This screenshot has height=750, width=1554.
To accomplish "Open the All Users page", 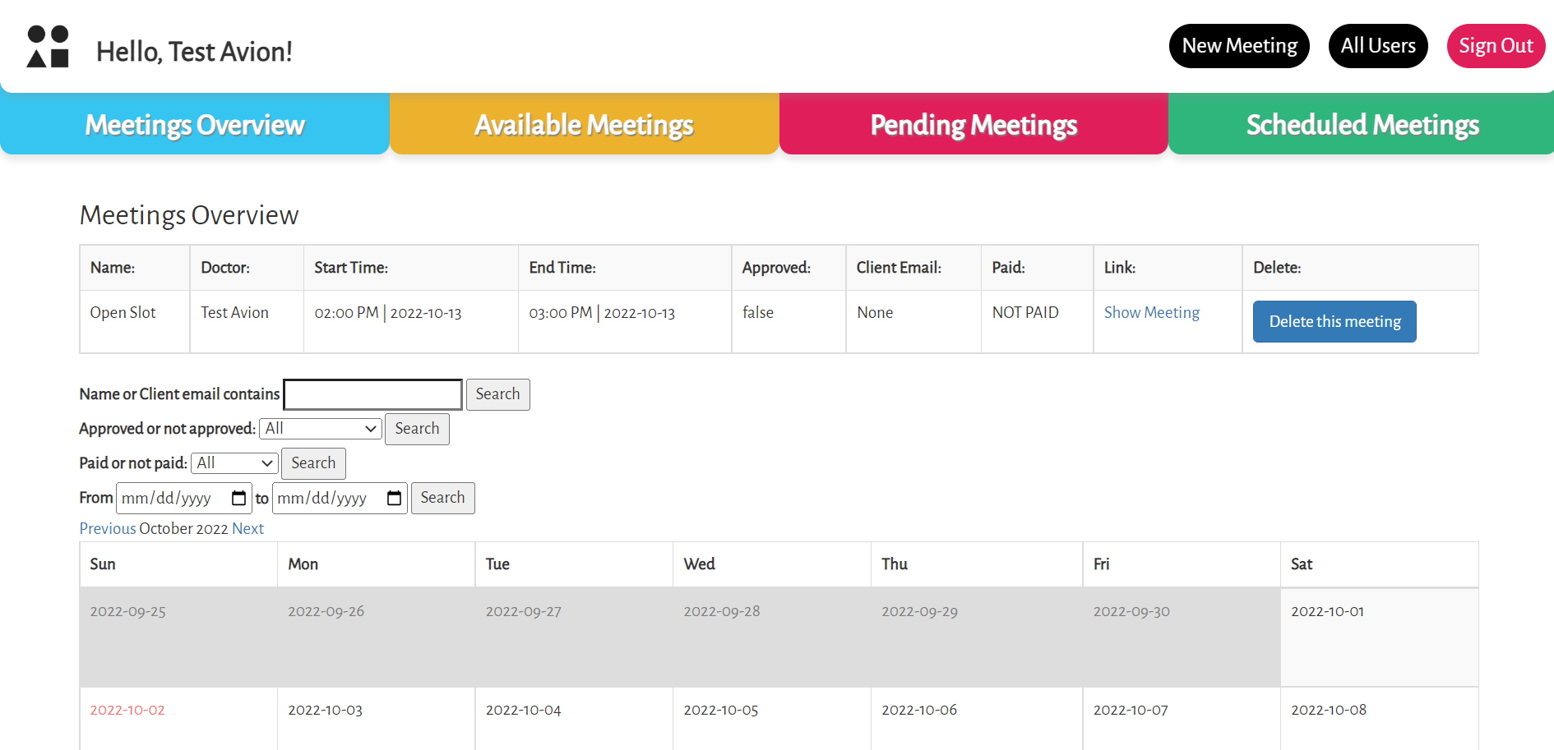I will 1377,46.
